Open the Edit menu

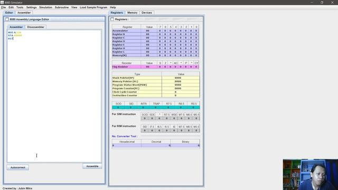[x=11, y=7]
